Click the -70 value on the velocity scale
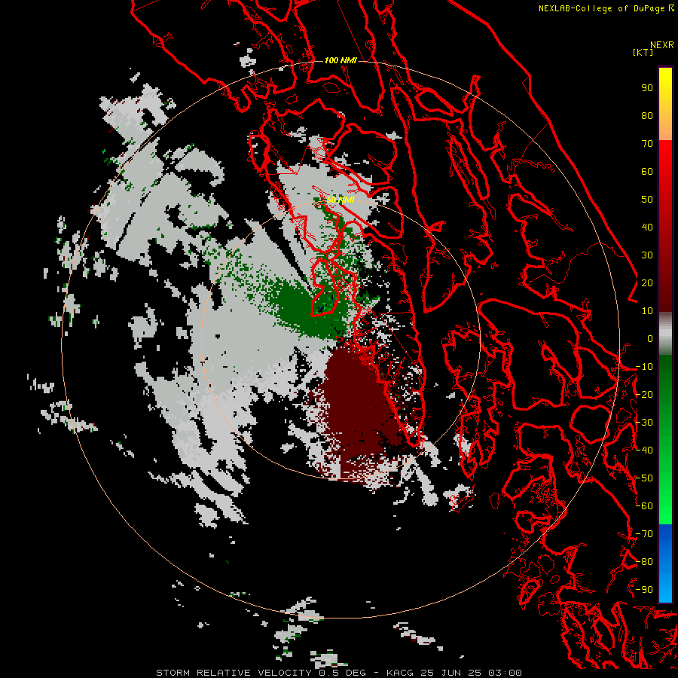This screenshot has height=678, width=678. pos(644,534)
